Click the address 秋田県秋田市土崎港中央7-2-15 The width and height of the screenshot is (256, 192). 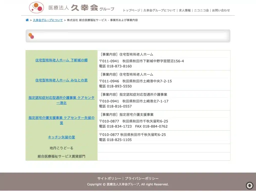point(147,81)
